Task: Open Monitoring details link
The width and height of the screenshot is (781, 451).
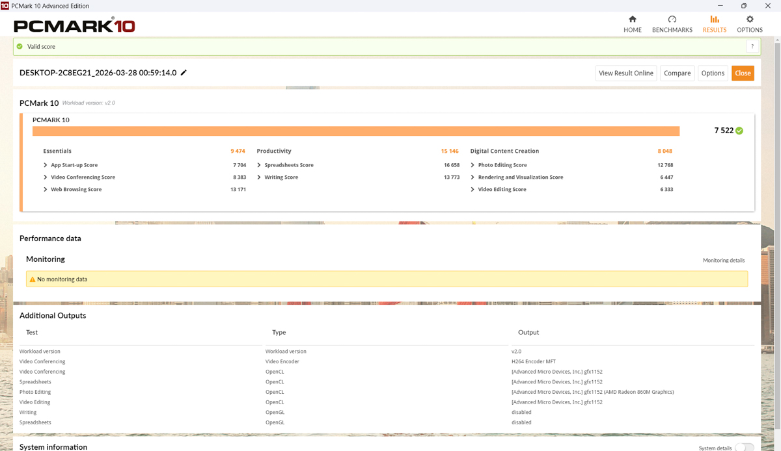Action: pyautogui.click(x=723, y=261)
